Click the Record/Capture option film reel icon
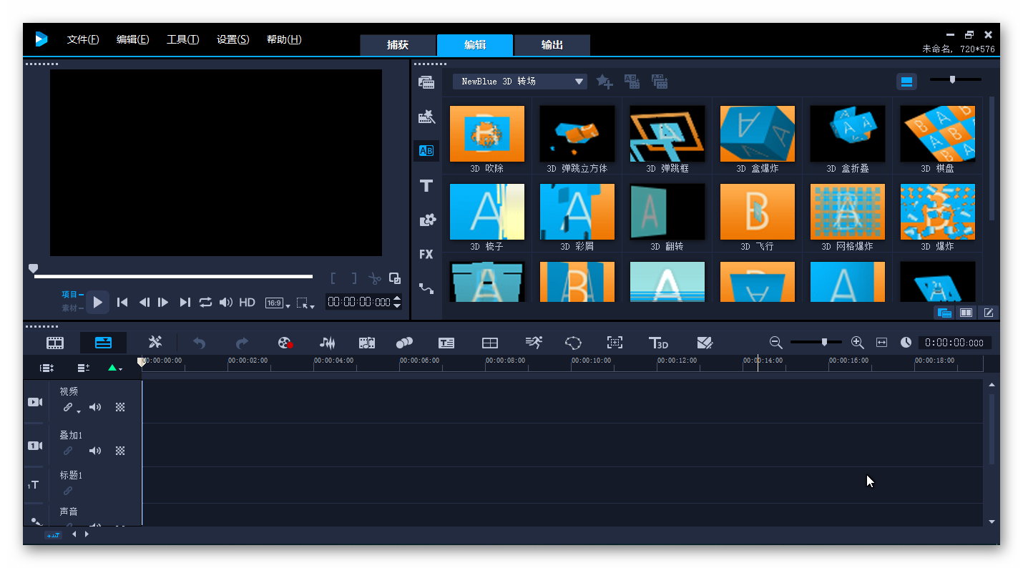The image size is (1023, 568). (285, 343)
